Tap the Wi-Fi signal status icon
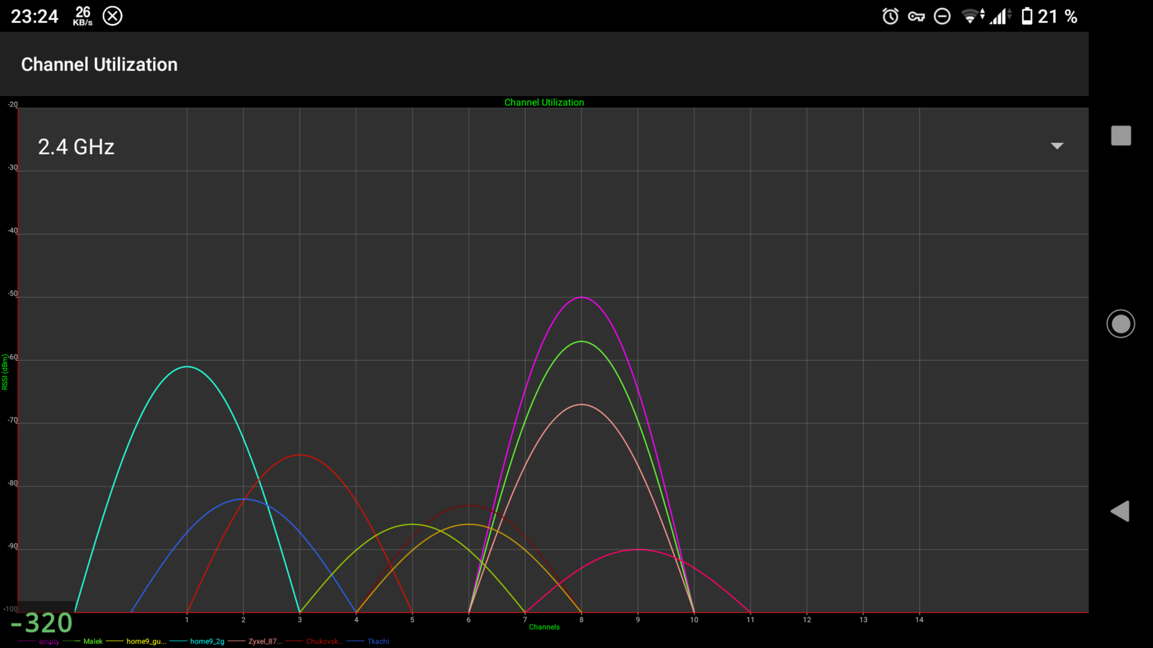This screenshot has height=648, width=1153. 972,16
